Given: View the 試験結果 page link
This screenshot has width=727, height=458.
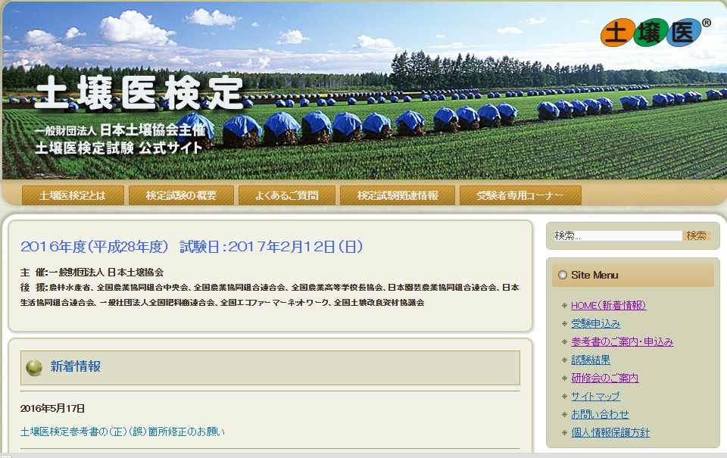Looking at the screenshot, I should 591,360.
